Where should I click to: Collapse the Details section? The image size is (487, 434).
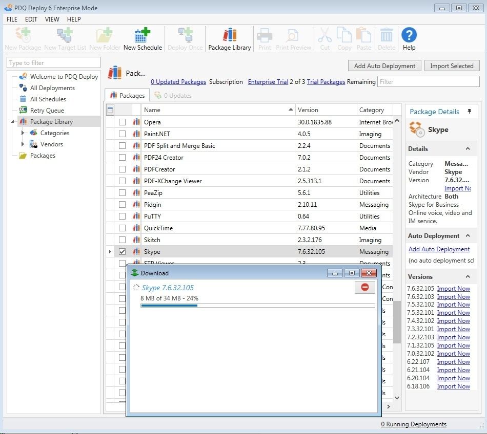(x=468, y=148)
